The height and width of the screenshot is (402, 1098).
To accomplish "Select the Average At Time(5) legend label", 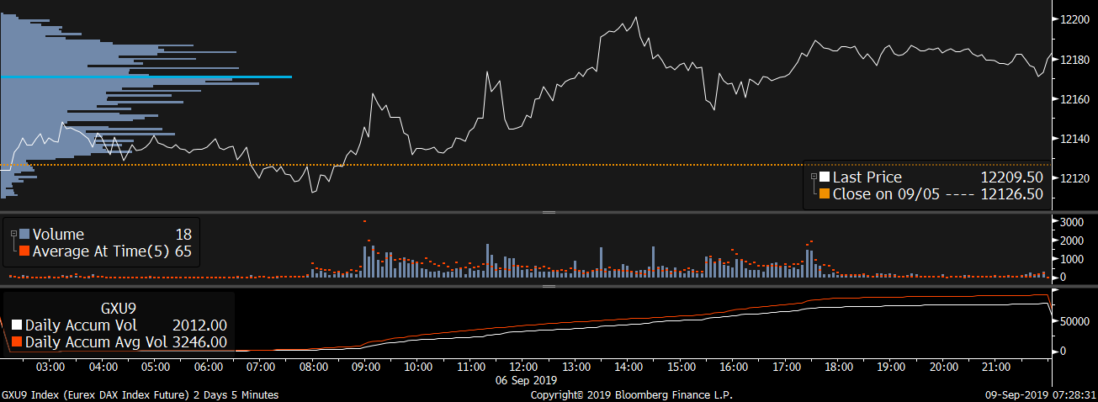I will 101,251.
